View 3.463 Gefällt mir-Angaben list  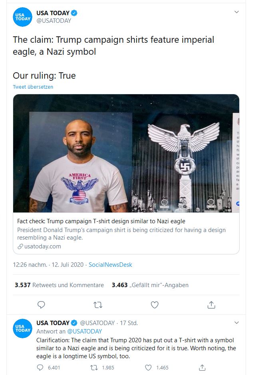click(150, 285)
